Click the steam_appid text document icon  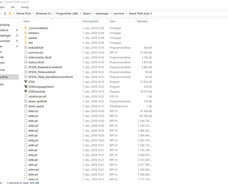point(26,106)
